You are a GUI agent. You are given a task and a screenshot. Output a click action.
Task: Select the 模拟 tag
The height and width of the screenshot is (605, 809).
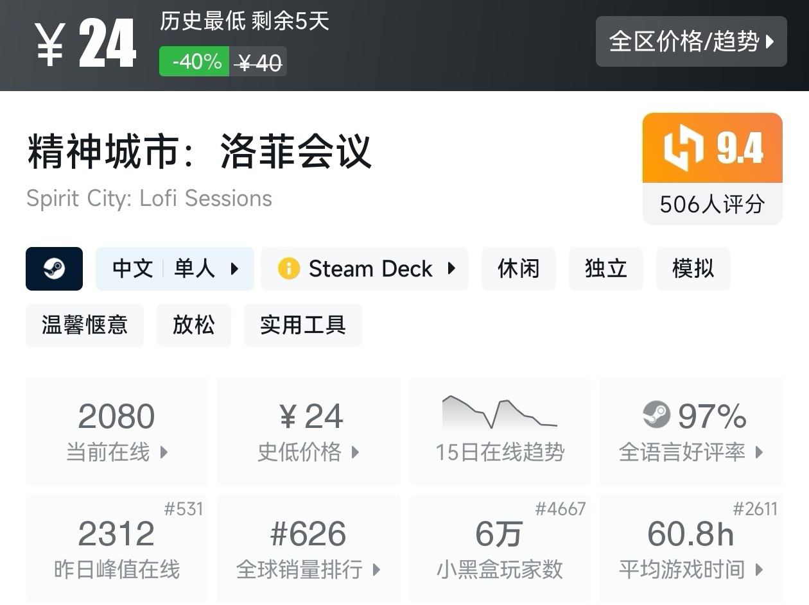(693, 269)
